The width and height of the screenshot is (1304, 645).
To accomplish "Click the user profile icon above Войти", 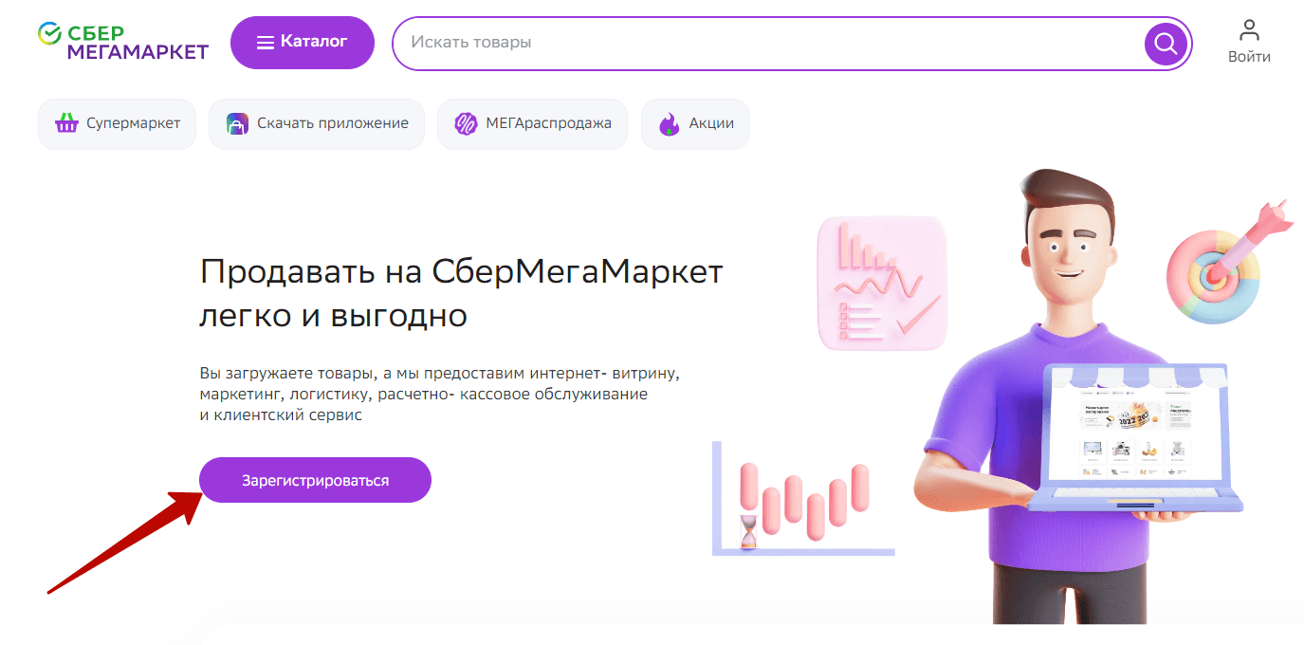I will [1249, 29].
